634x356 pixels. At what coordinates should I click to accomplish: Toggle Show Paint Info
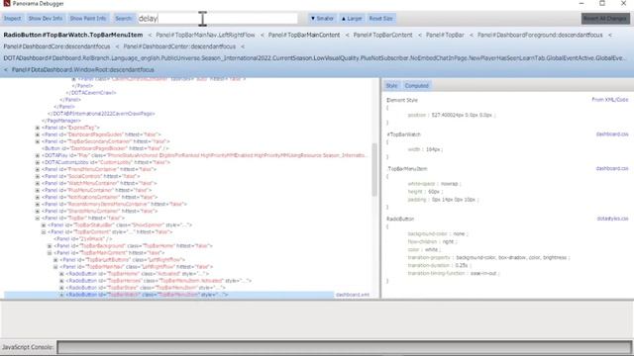tap(88, 19)
